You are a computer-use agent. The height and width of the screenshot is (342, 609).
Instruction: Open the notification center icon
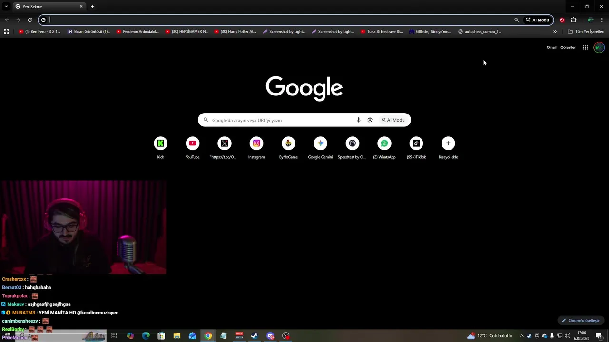pos(599,336)
